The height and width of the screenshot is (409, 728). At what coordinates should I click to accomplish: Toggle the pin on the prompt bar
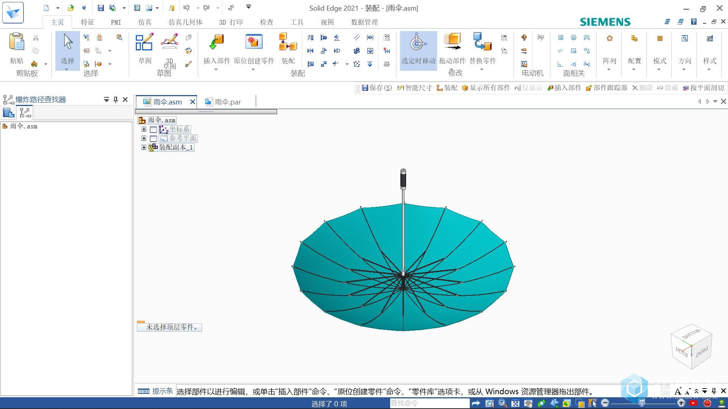[714, 391]
